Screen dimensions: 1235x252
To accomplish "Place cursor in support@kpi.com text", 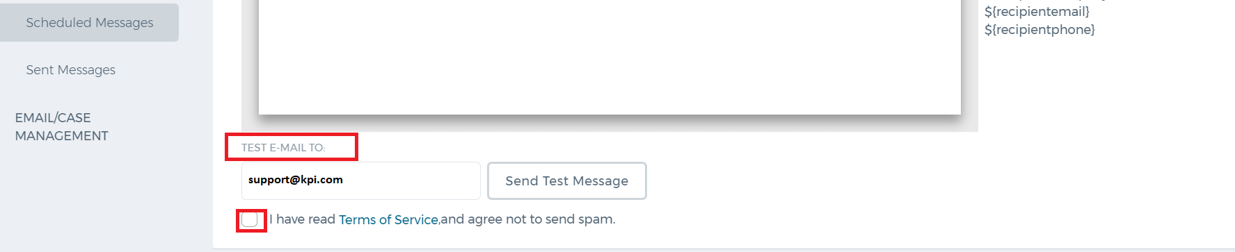I will pyautogui.click(x=295, y=179).
